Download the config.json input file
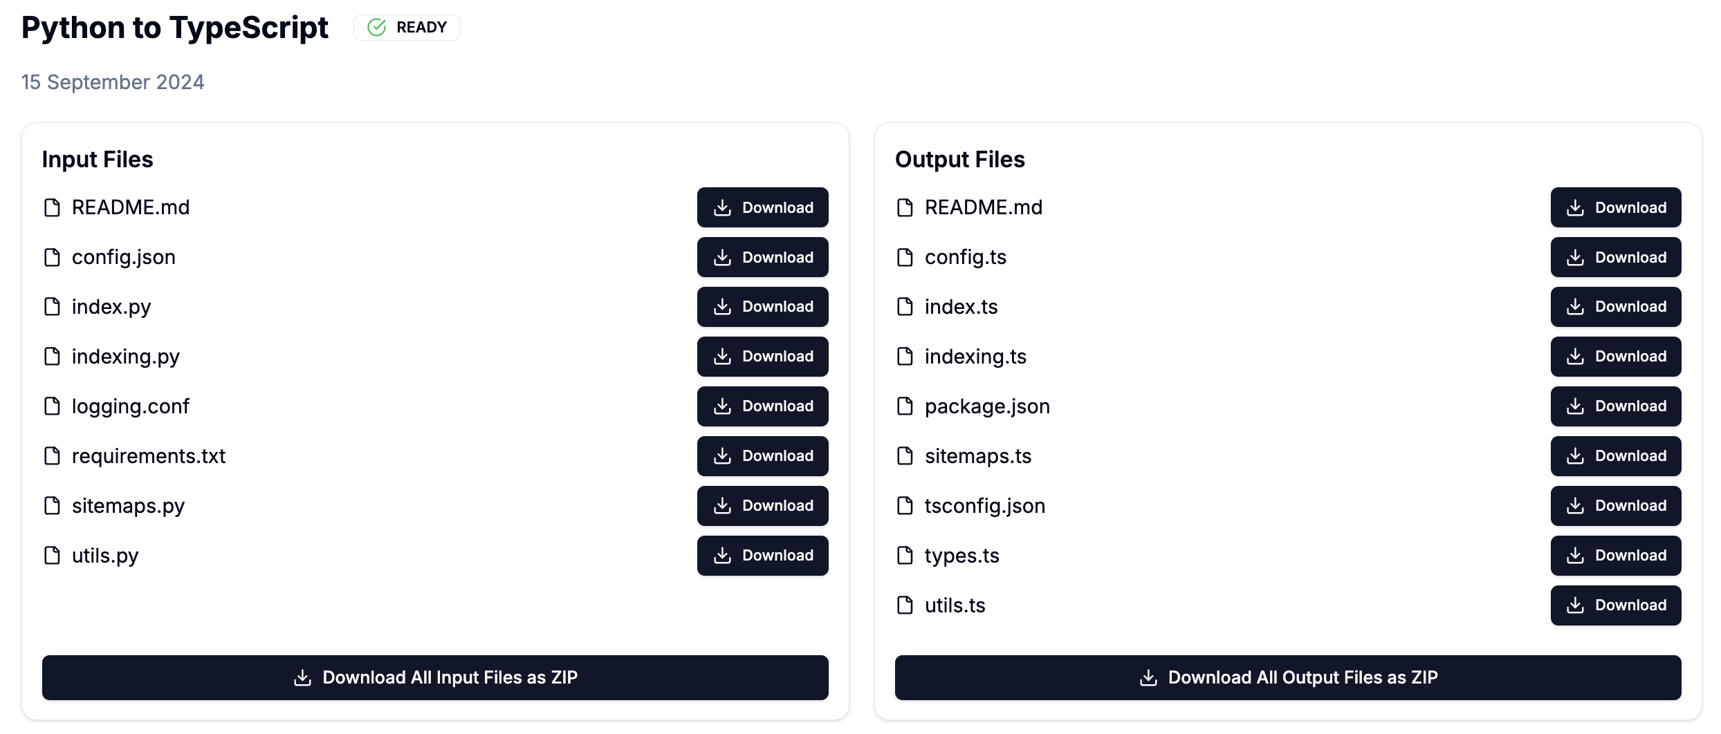The width and height of the screenshot is (1721, 734). click(x=762, y=257)
